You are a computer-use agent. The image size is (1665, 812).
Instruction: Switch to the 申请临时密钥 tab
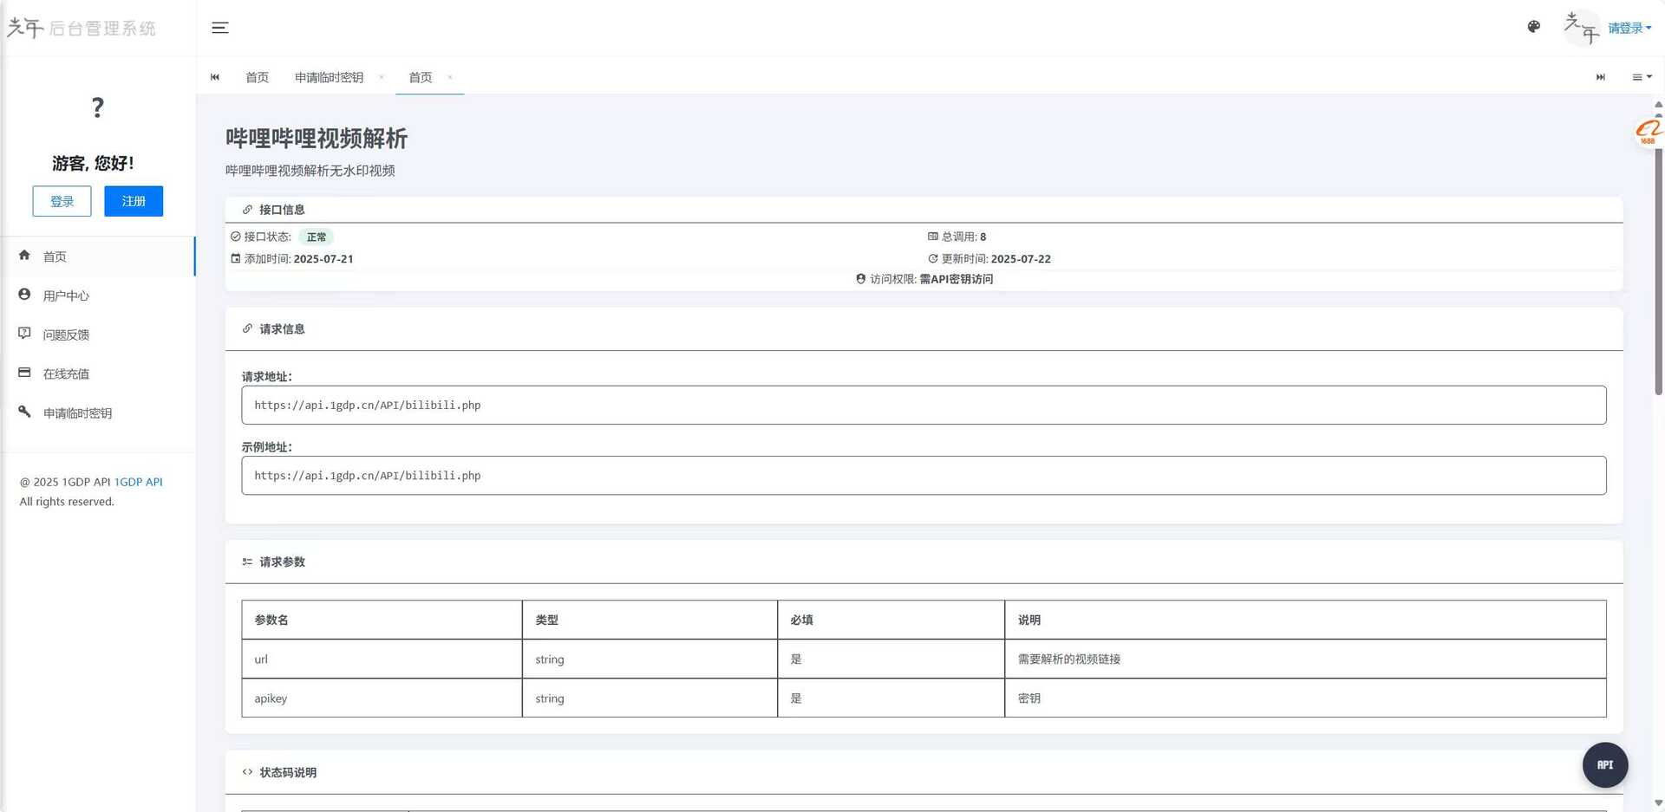tap(329, 77)
